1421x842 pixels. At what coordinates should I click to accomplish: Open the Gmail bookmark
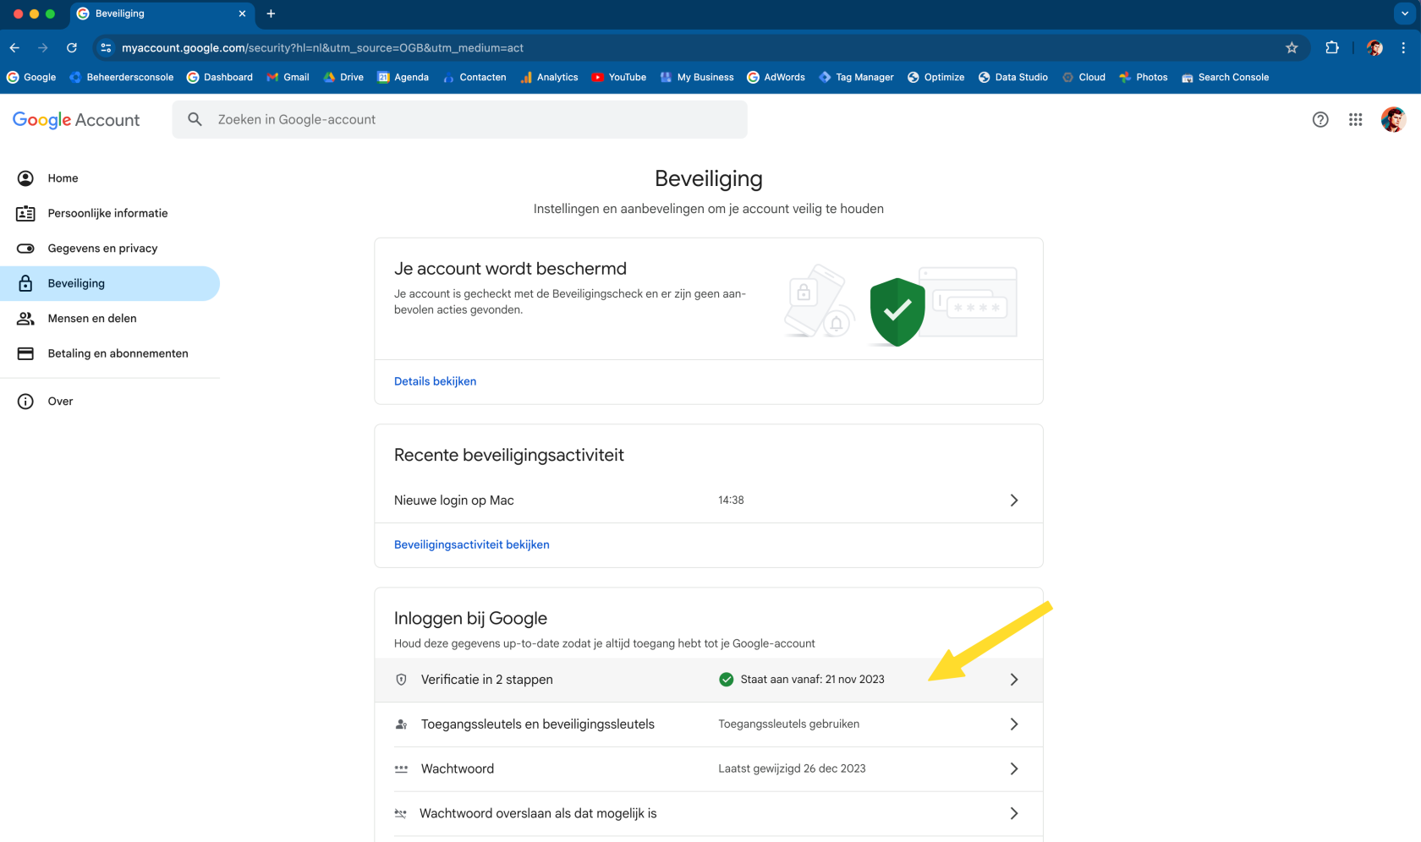(288, 77)
